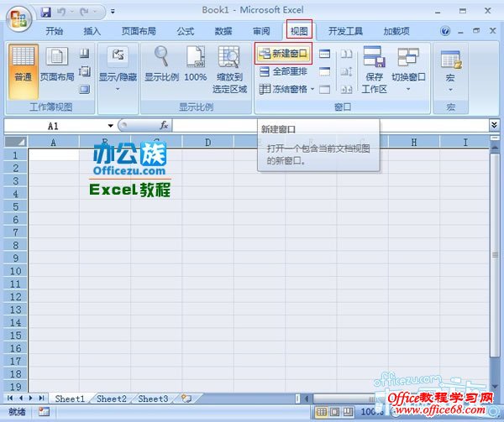Screen dimensions: 504x422
Task: Open the Formulas (公式) ribbon tab
Action: [x=186, y=31]
